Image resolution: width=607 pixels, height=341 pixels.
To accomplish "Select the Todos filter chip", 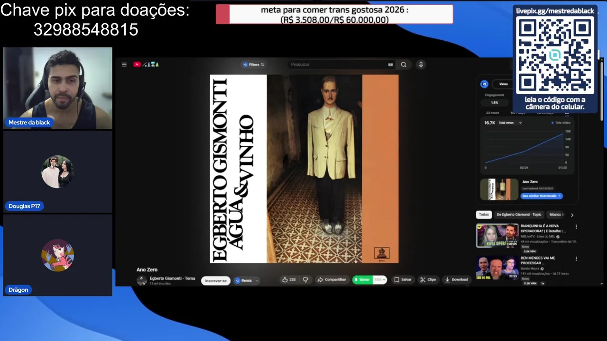I will pyautogui.click(x=484, y=215).
